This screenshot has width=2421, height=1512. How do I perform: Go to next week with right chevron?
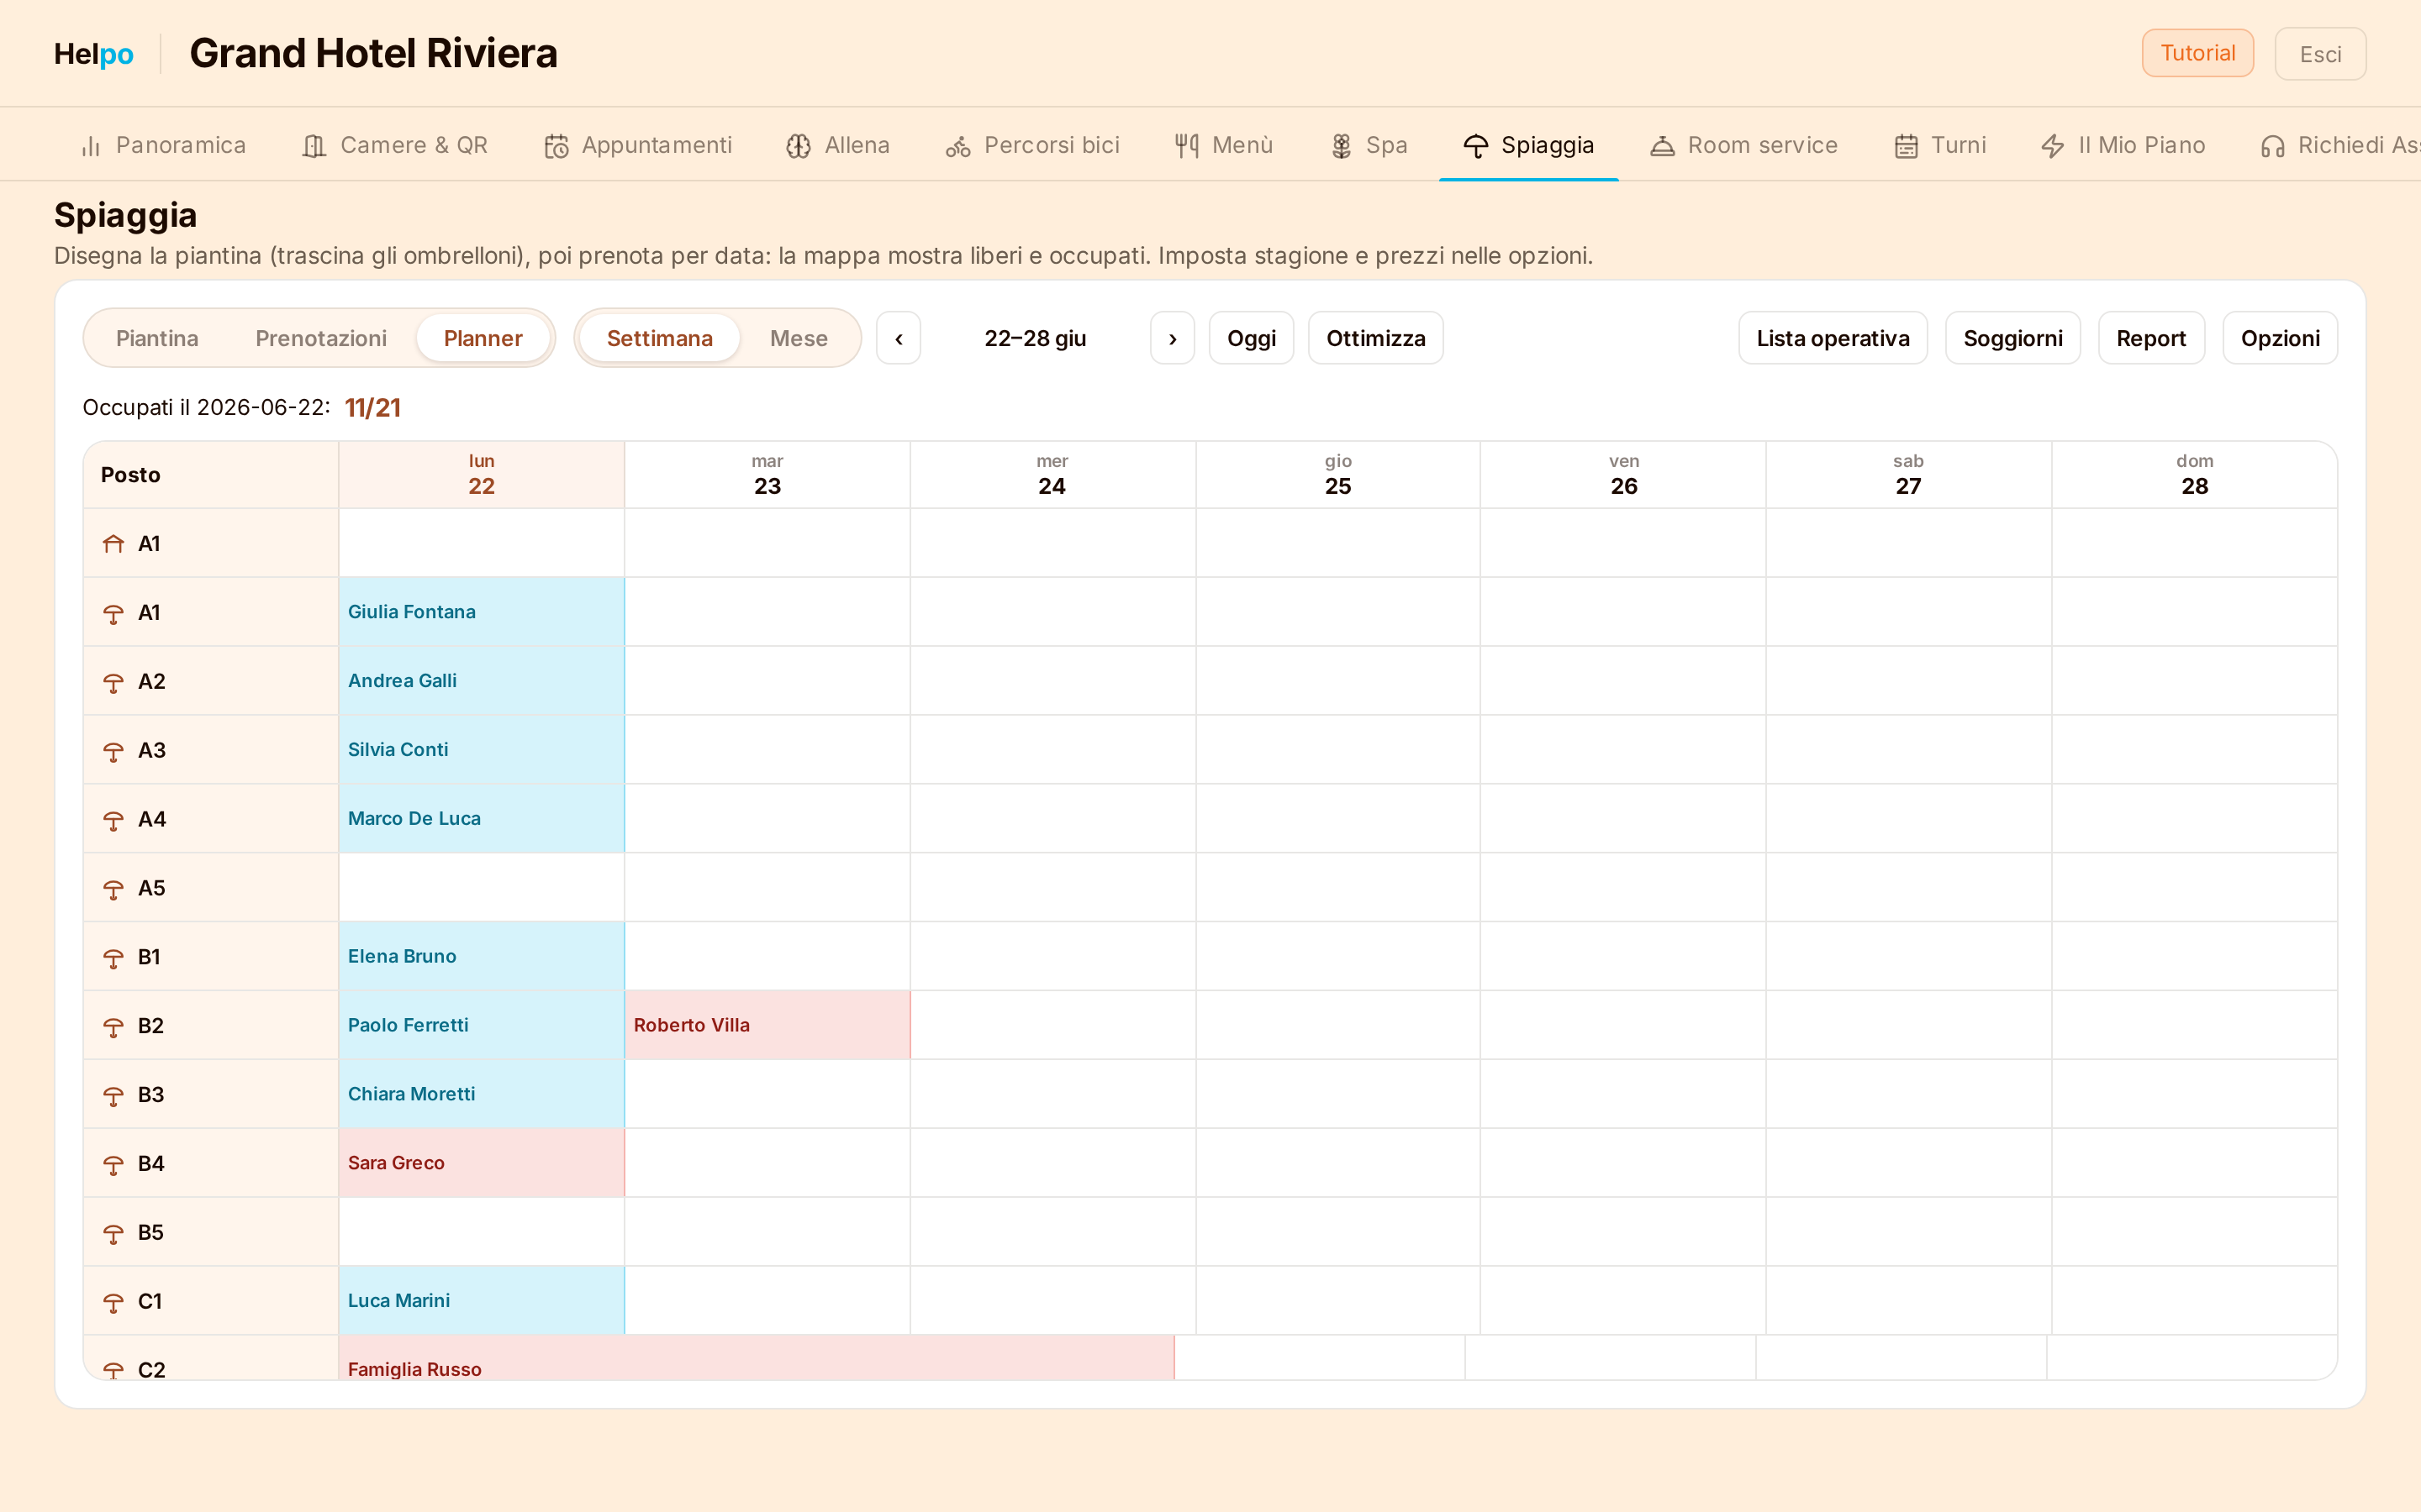pos(1173,338)
